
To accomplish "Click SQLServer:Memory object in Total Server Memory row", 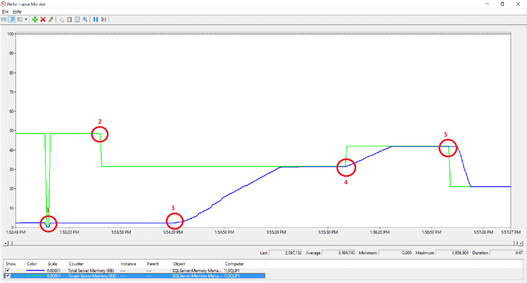I will (x=197, y=271).
